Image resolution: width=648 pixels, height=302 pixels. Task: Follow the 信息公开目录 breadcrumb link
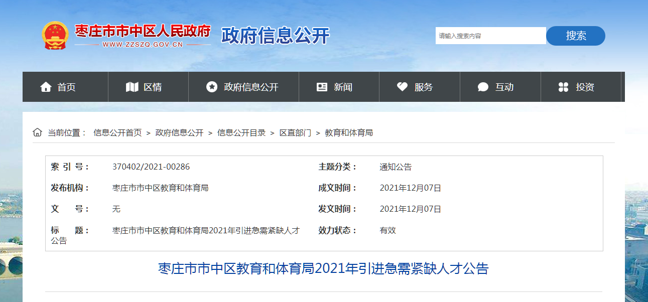(241, 133)
